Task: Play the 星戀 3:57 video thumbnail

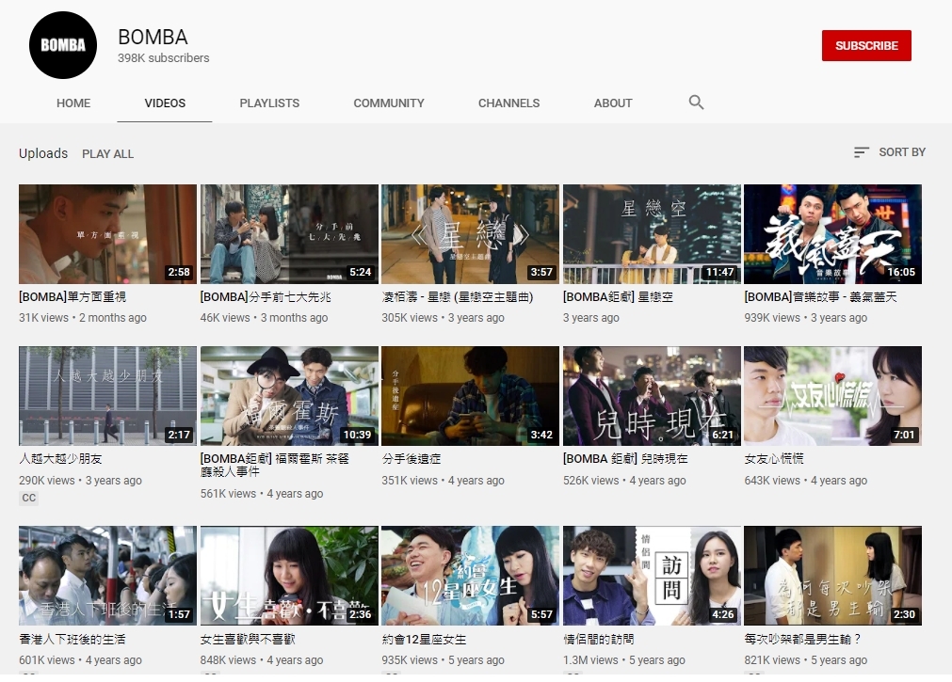Action: [470, 234]
